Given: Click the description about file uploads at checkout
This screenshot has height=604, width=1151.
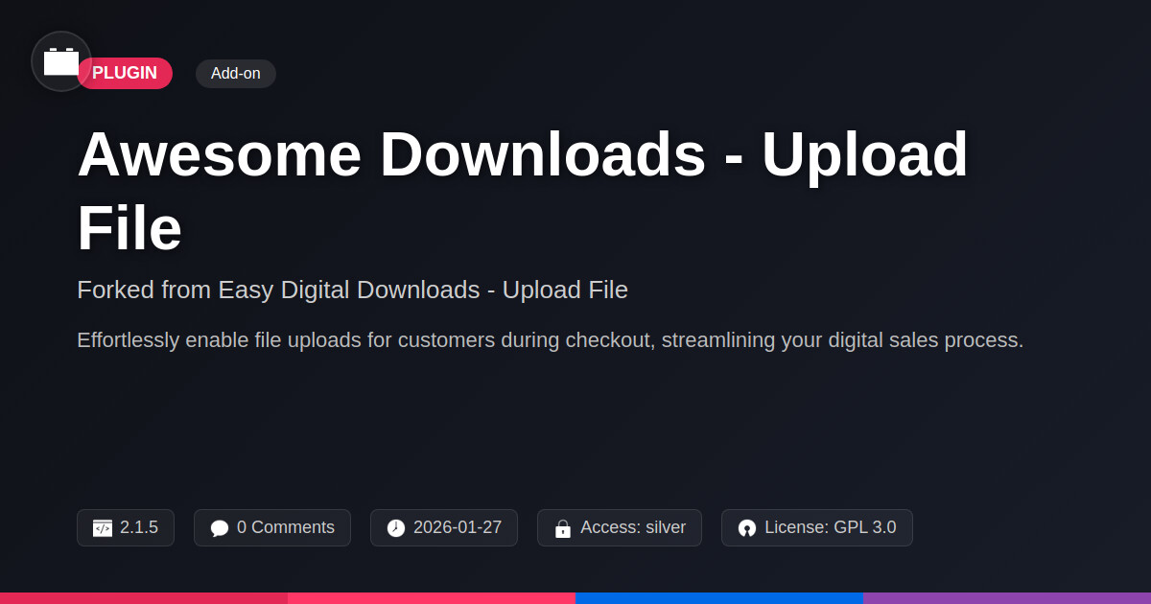Looking at the screenshot, I should click(x=551, y=340).
